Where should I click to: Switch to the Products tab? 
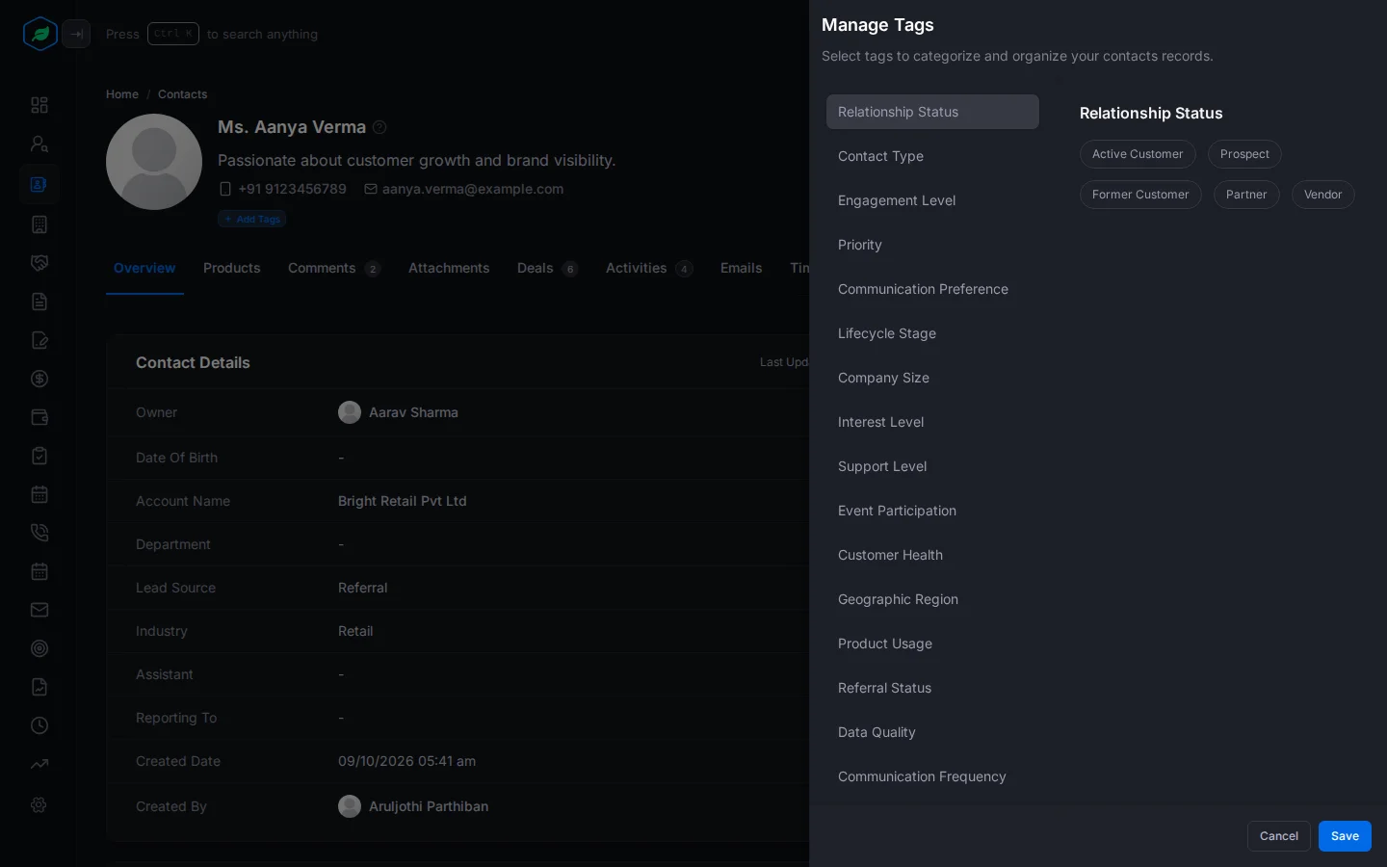click(x=231, y=268)
